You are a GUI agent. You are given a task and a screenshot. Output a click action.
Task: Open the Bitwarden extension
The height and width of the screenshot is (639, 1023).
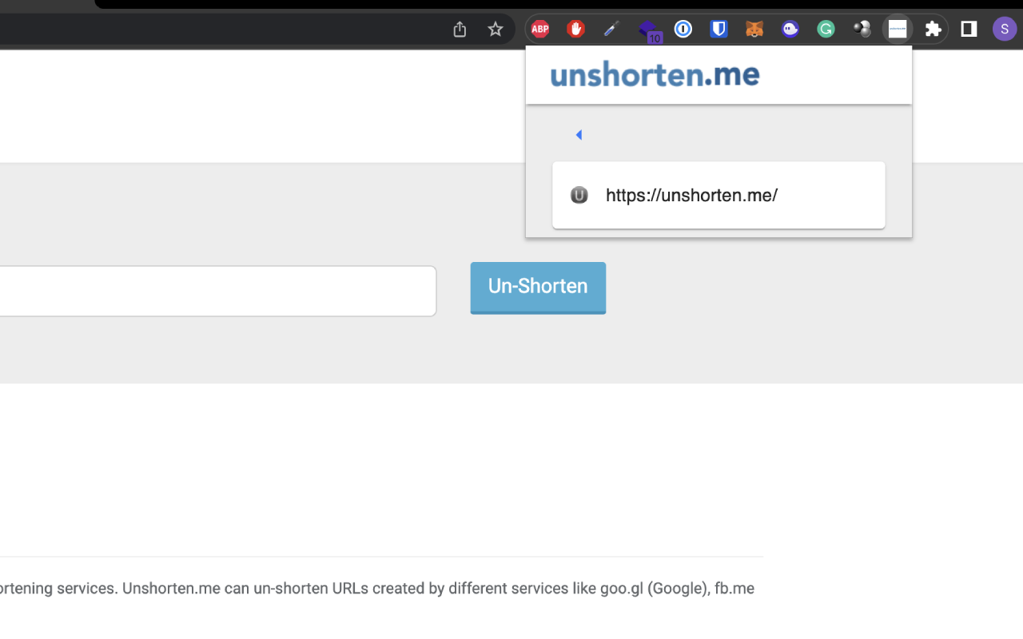click(x=718, y=29)
